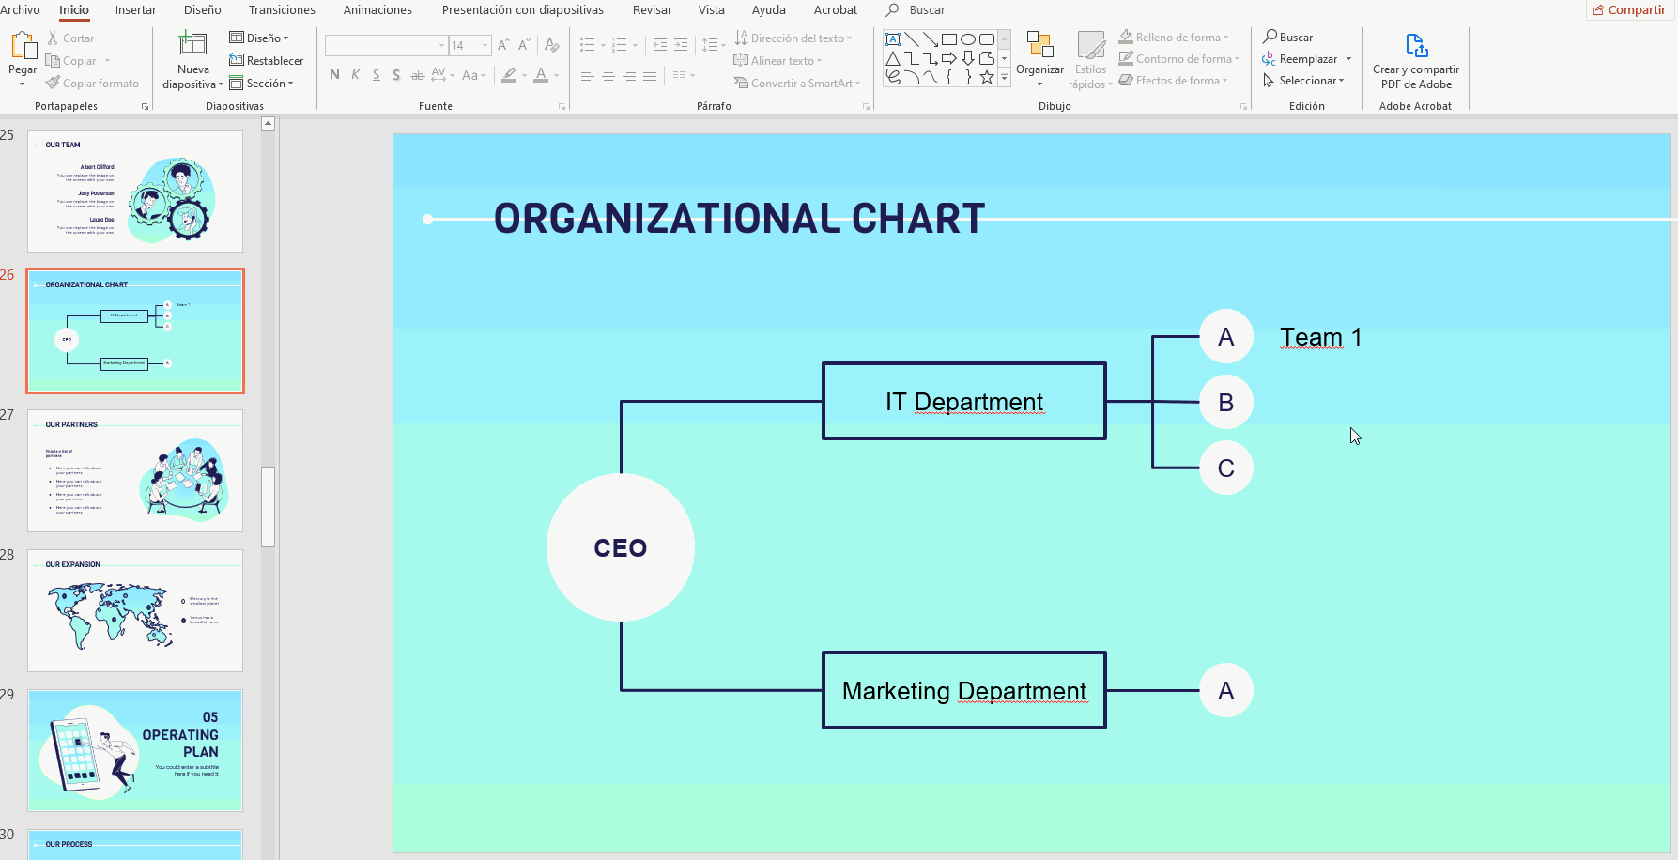Open the Transiciones tab
Screen dimensions: 1678x860
(282, 9)
